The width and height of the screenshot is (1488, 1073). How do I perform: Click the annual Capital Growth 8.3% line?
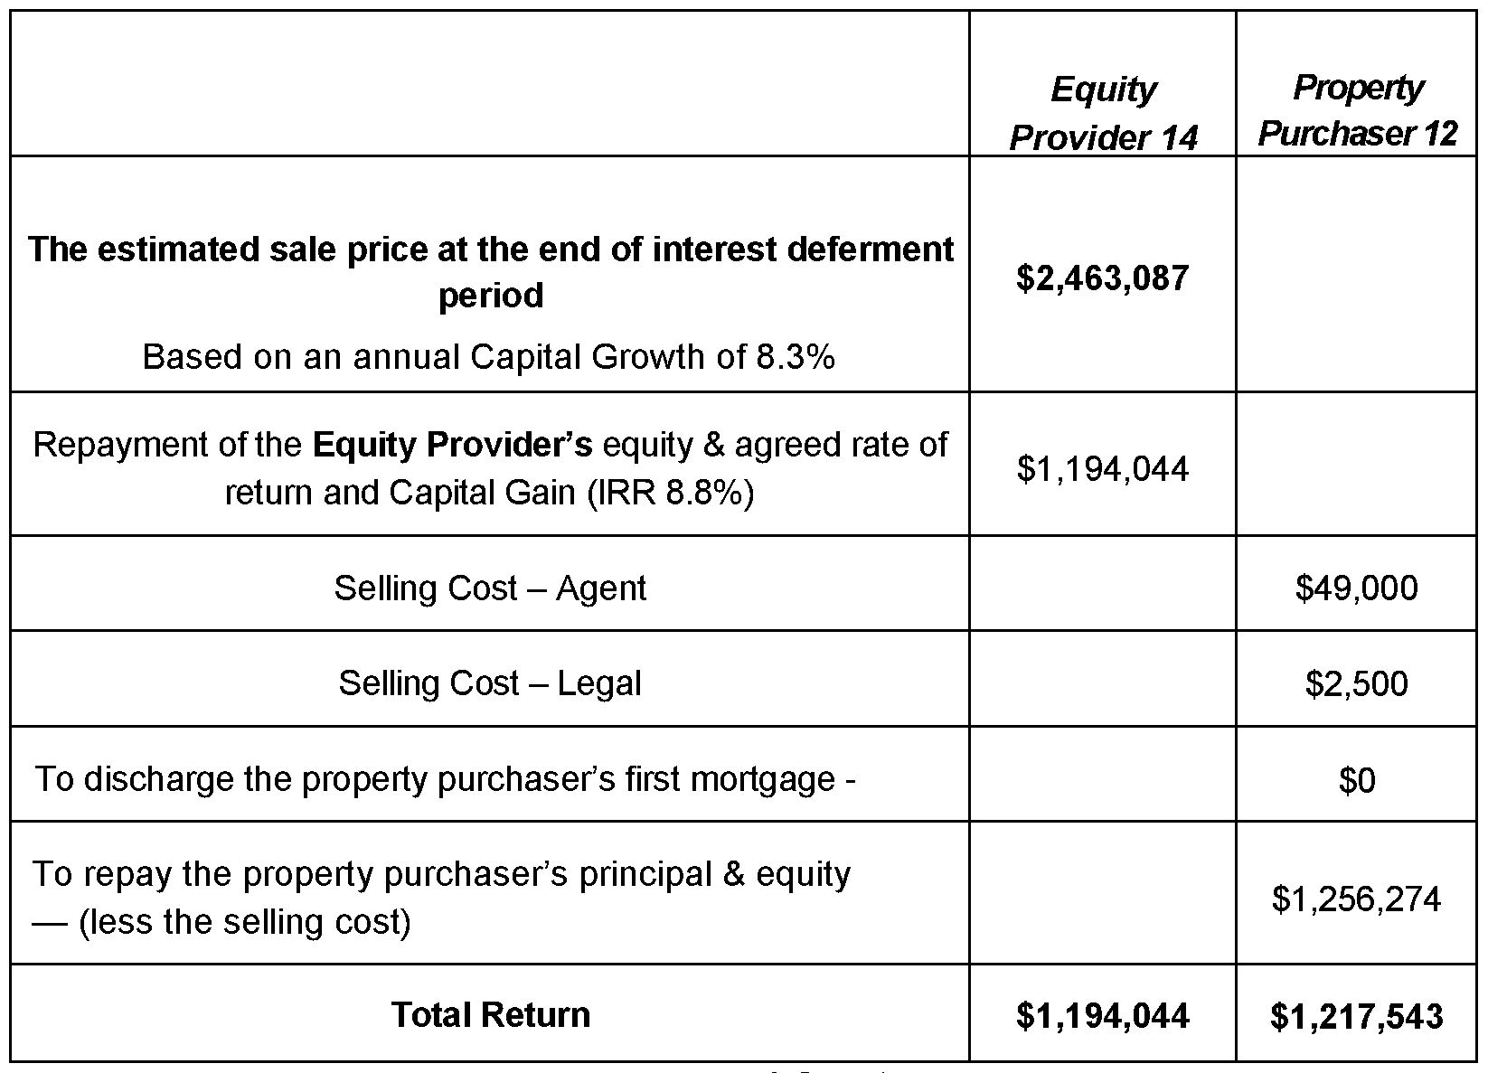(x=488, y=357)
